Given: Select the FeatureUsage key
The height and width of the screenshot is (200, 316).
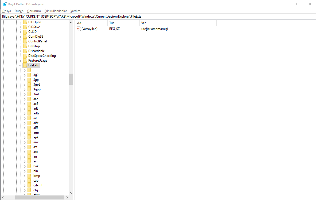Looking at the screenshot, I should tap(38, 60).
